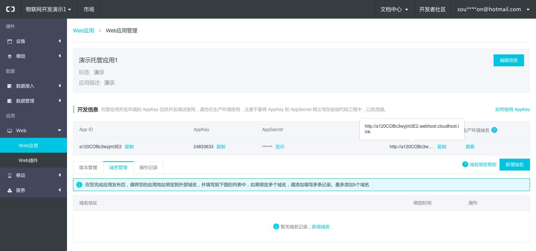The image size is (536, 251).
Task: Click the logo icon in top-left corner
Action: [x=10, y=9]
